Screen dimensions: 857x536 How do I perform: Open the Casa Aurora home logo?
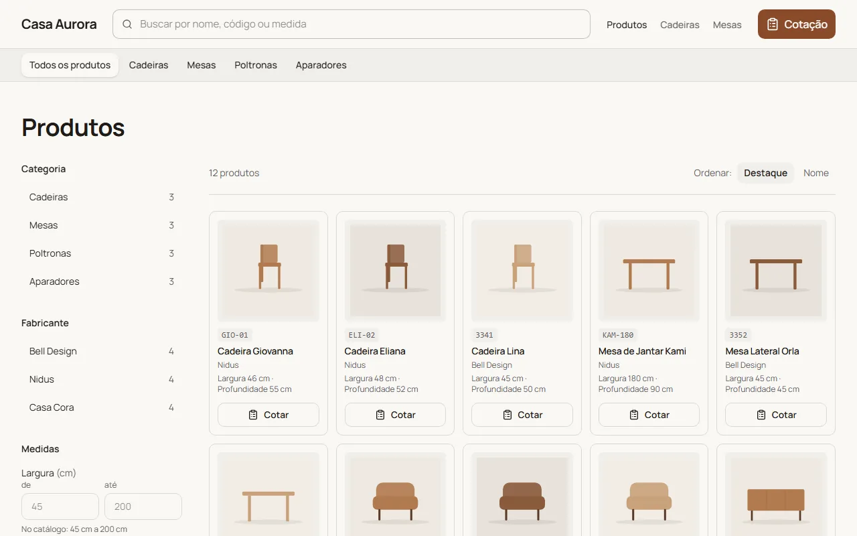click(59, 24)
